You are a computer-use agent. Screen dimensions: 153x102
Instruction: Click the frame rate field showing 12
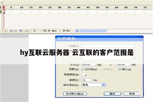pos(86,80)
